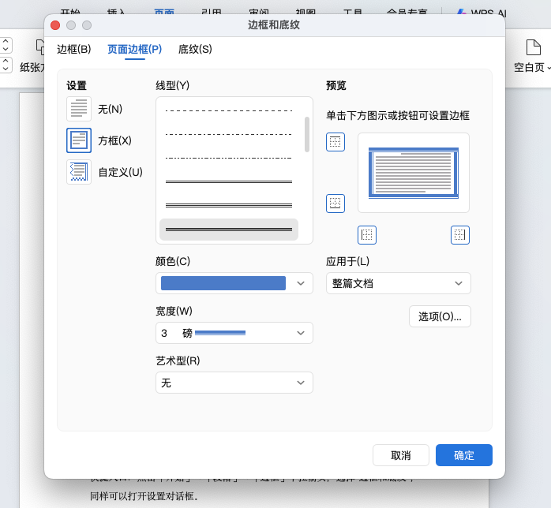Click the blank page (空白页) icon in ribbon
Image resolution: width=551 pixels, height=508 pixels.
[533, 47]
